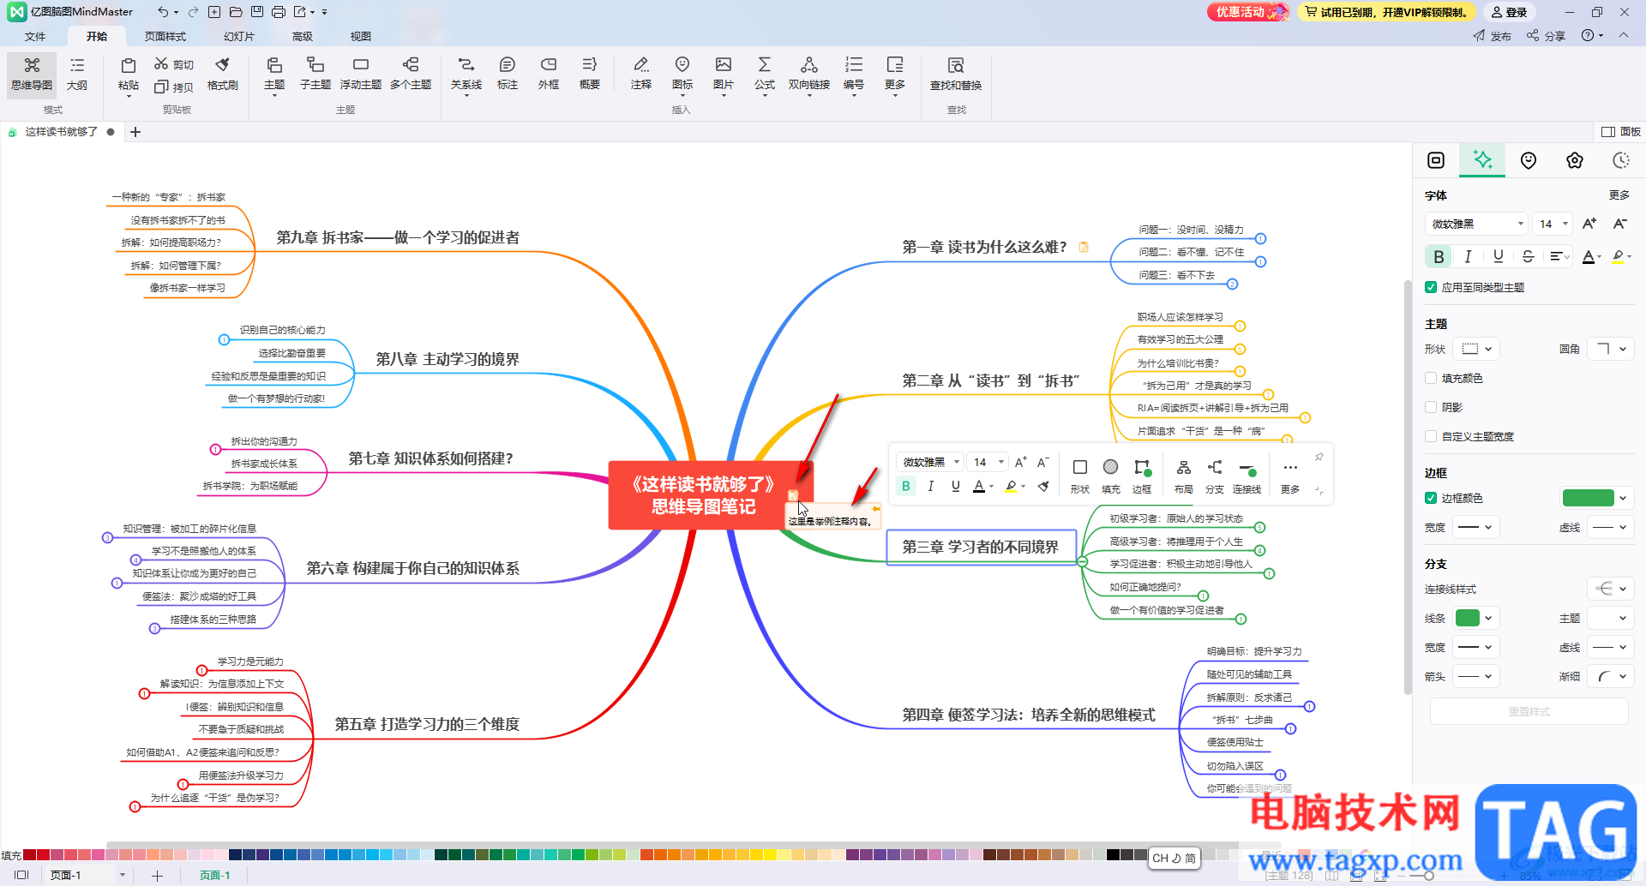The height and width of the screenshot is (886, 1646).
Task: Insert a 图片 picture
Action: pyautogui.click(x=724, y=73)
